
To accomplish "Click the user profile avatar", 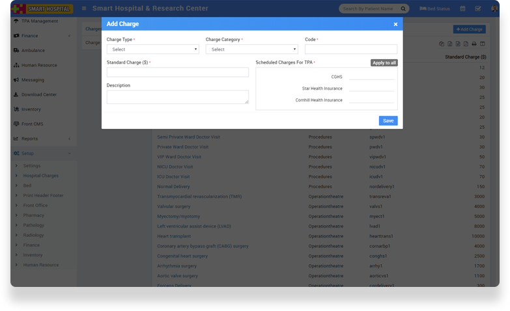I will (x=494, y=8).
